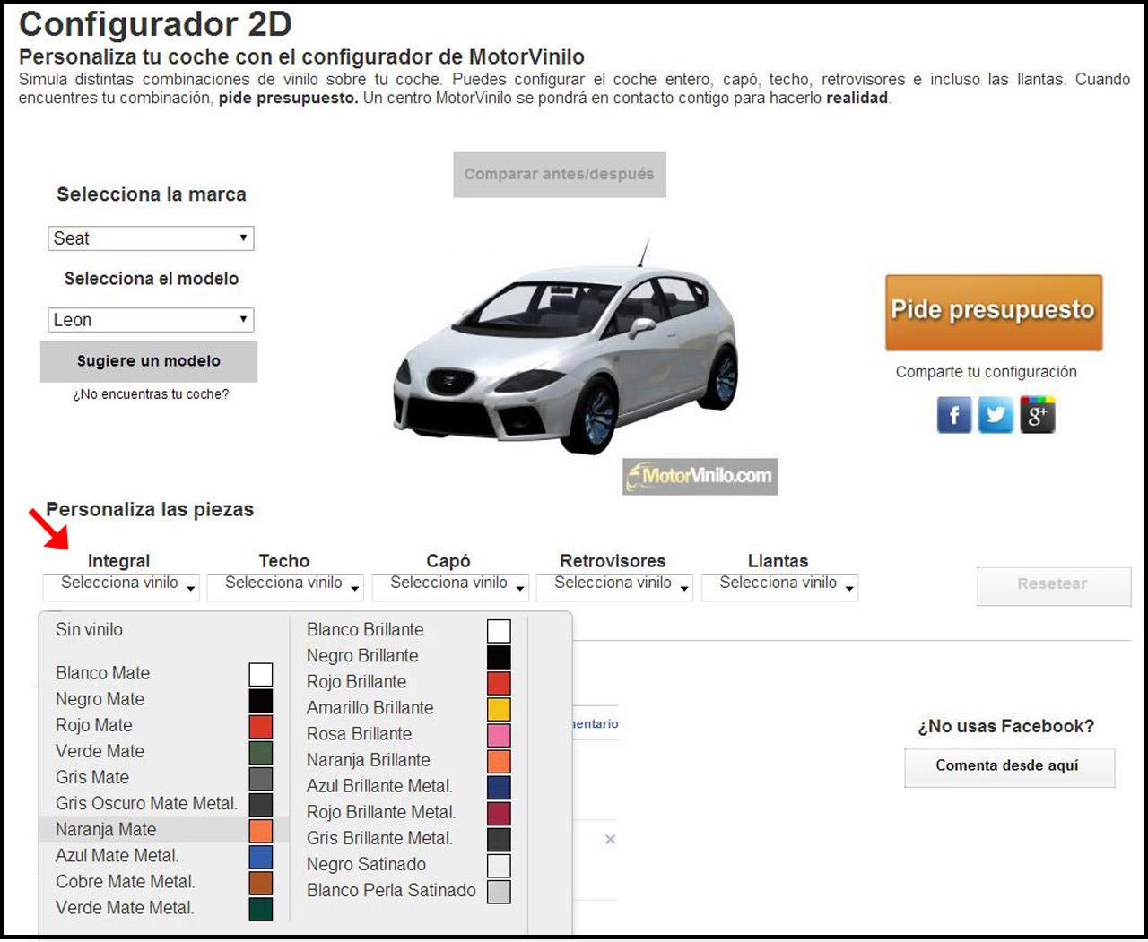
Task: Open the Integral vinyl selector
Action: click(x=122, y=586)
